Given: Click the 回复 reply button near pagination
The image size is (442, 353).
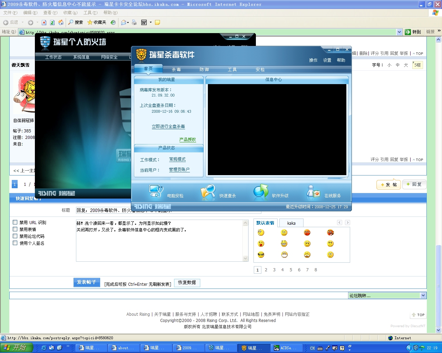Looking at the screenshot, I should (x=414, y=184).
